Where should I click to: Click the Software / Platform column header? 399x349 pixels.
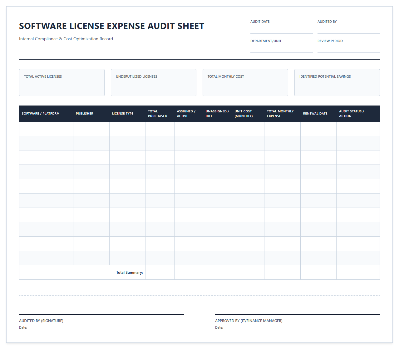46,114
